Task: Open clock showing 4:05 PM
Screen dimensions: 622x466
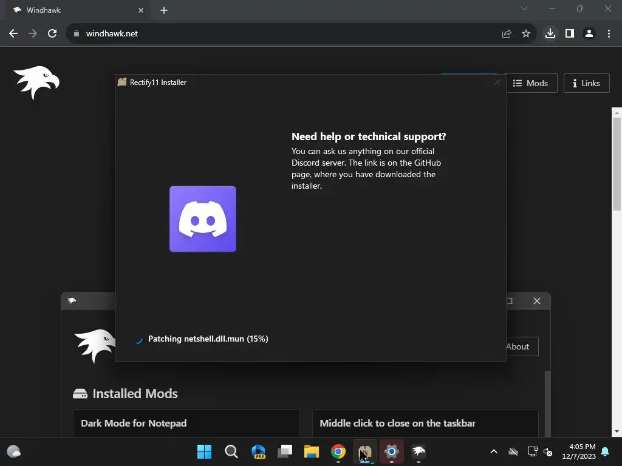Action: pyautogui.click(x=579, y=451)
